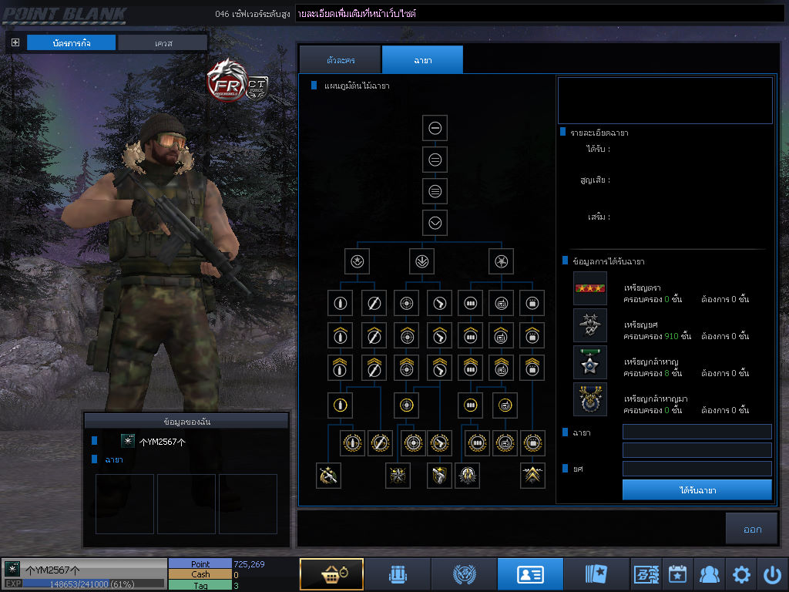Image resolution: width=789 pixels, height=592 pixels.
Task: Click the scrolling announcement text at top
Action: point(357,14)
